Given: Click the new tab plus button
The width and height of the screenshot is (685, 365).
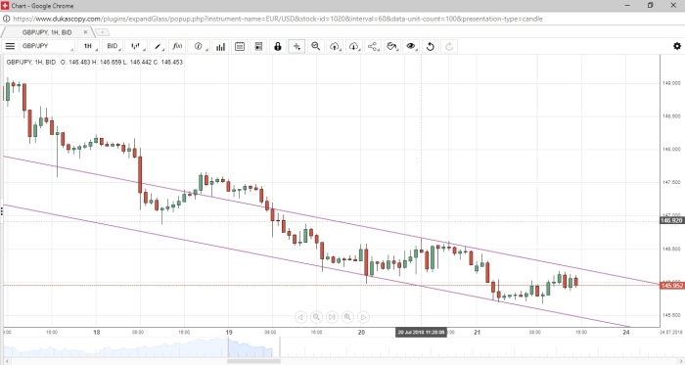Looking at the screenshot, I should click(x=102, y=32).
